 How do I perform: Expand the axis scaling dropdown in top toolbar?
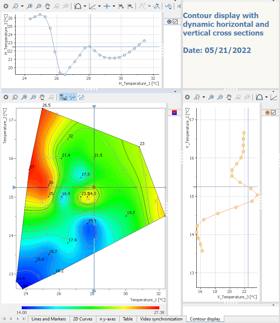click(99, 6)
